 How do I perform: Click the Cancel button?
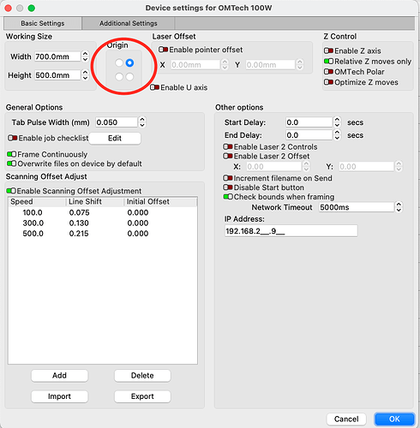pos(346,419)
